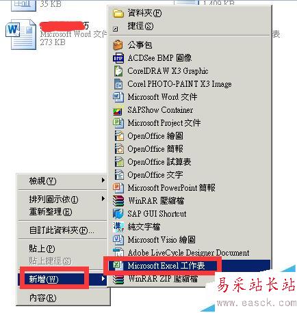
Task: Click the 資料夾 folder icon
Action: 118,13
